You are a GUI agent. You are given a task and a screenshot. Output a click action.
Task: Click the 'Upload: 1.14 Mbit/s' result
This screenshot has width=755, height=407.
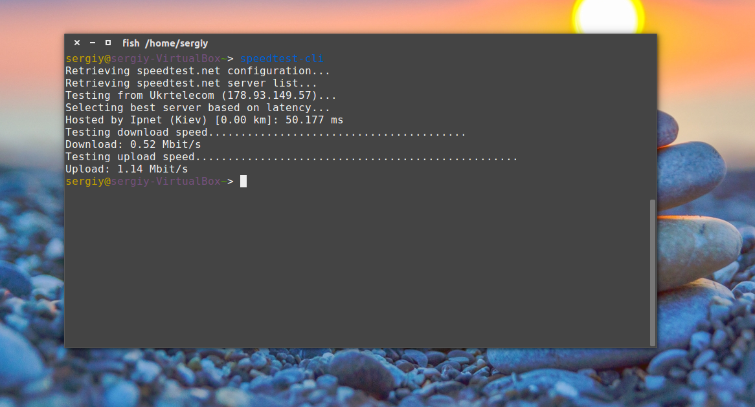[x=126, y=169]
